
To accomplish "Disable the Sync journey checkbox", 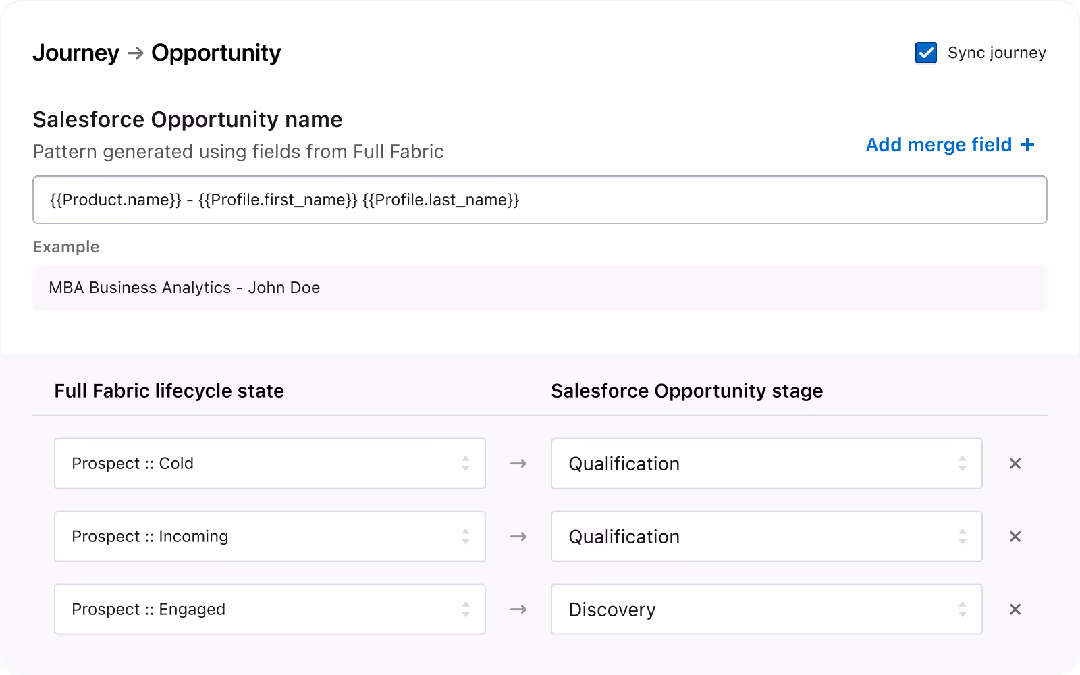I will 925,53.
